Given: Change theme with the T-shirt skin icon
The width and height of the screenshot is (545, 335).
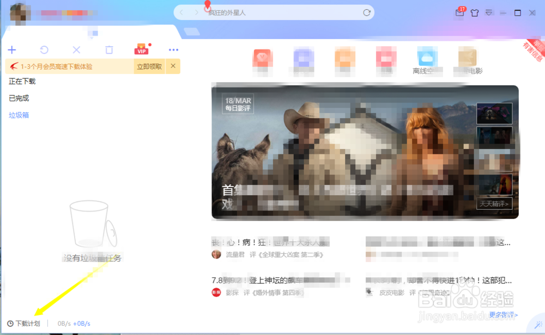Looking at the screenshot, I should click(x=475, y=12).
